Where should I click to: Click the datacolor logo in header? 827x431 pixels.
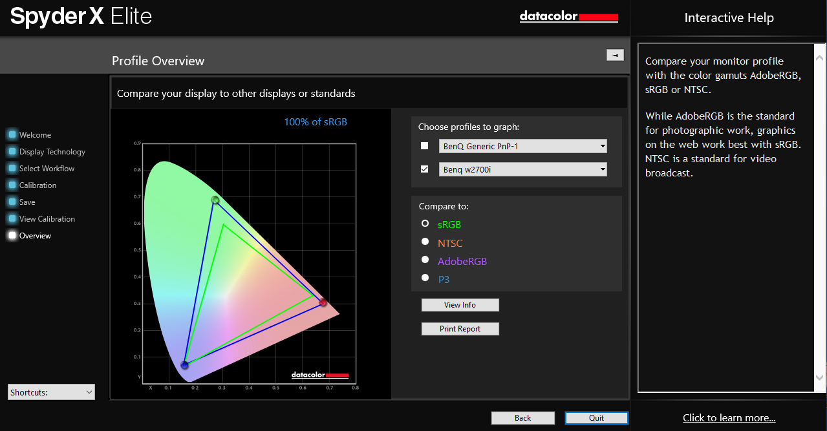(x=568, y=17)
